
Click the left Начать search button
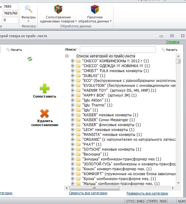pyautogui.click(x=14, y=50)
